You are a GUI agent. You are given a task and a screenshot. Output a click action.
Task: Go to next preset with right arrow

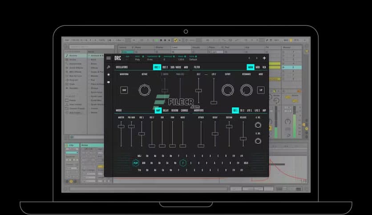point(256,58)
